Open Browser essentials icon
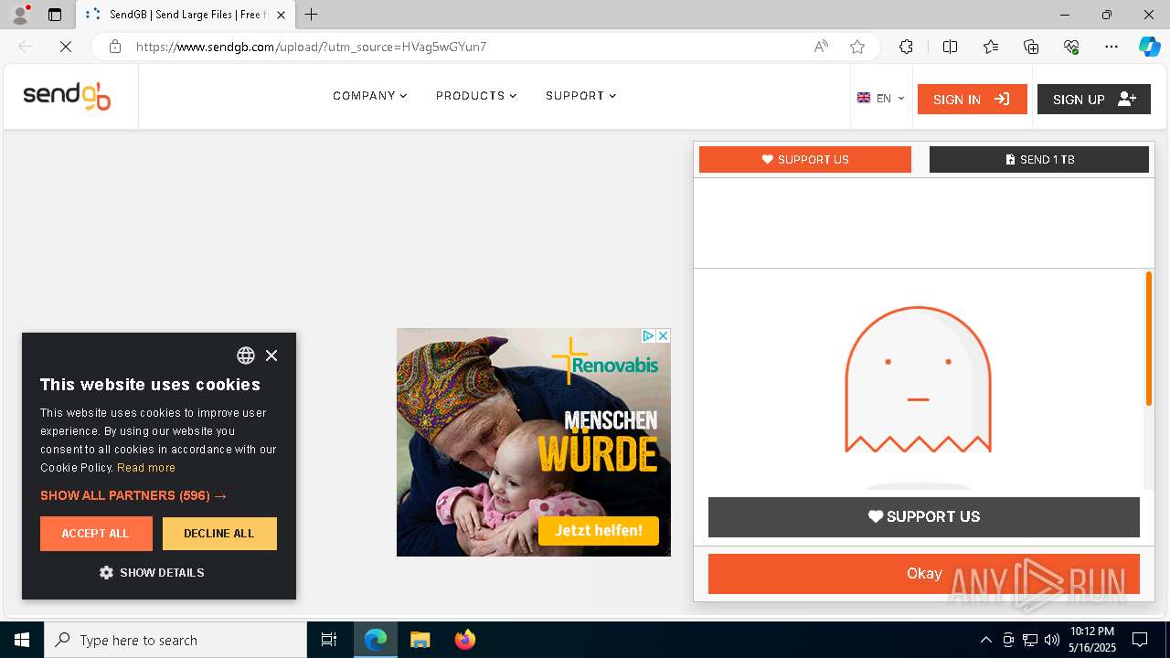Screen dimensions: 1170x658 pos(1071,47)
